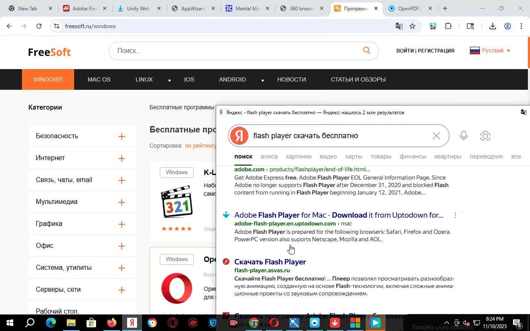This screenshot has height=331, width=530.
Task: Click the Opera logo thumbnail
Action: tap(177, 288)
